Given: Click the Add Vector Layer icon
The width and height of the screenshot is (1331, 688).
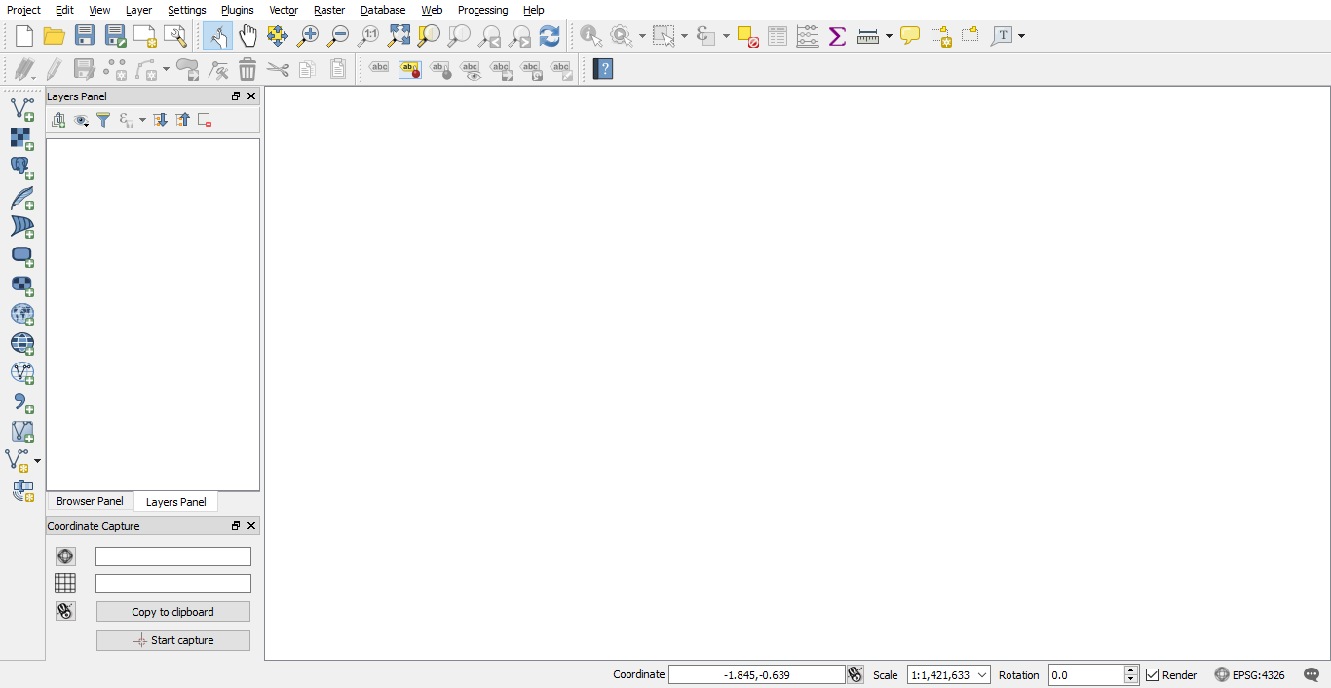Looking at the screenshot, I should (22, 108).
